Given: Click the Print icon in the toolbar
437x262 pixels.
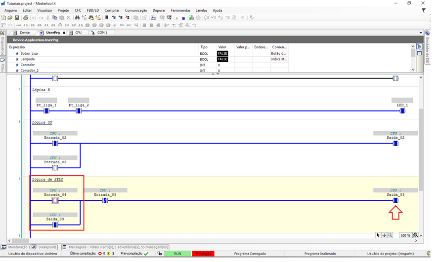Looking at the screenshot, I should click(x=26, y=18).
